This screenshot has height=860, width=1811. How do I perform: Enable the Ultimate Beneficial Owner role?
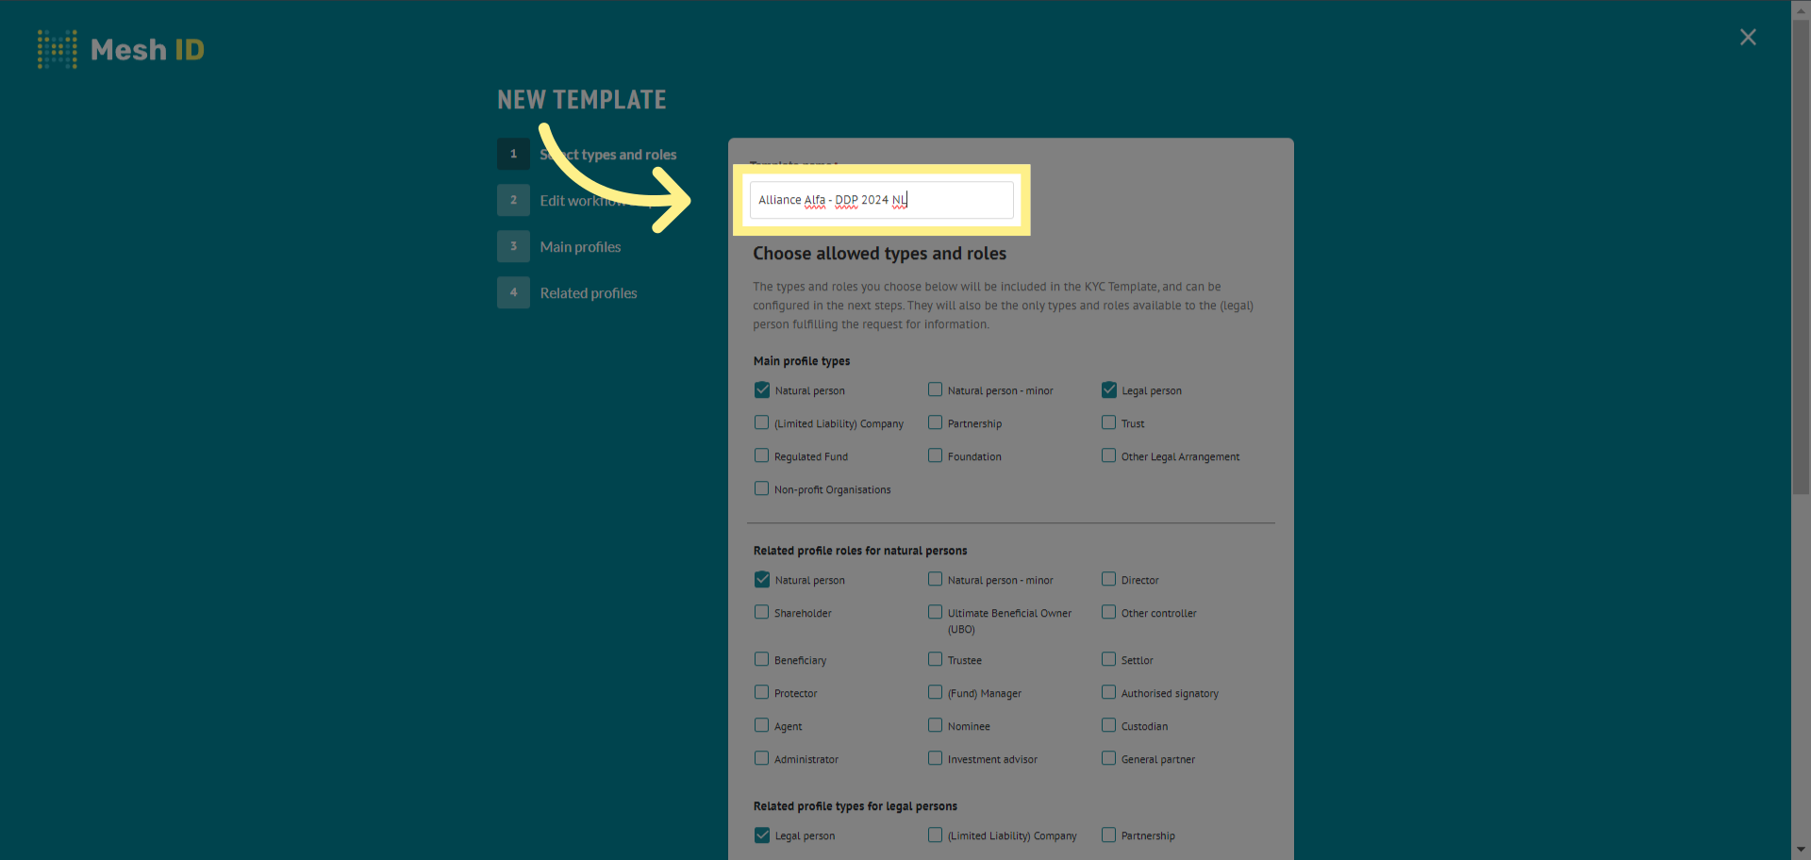click(x=935, y=612)
